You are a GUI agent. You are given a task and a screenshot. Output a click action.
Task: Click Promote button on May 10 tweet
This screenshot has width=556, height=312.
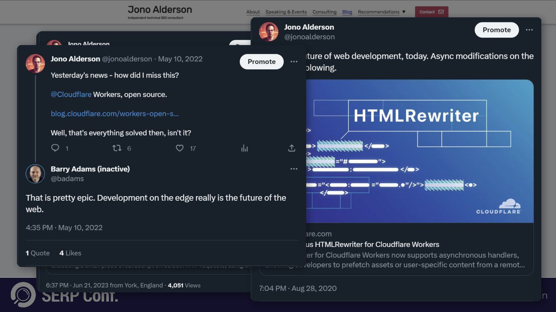(x=261, y=62)
